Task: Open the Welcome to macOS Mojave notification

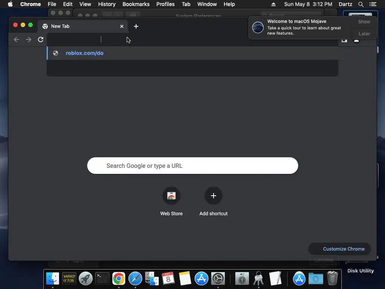Action: 300,27
